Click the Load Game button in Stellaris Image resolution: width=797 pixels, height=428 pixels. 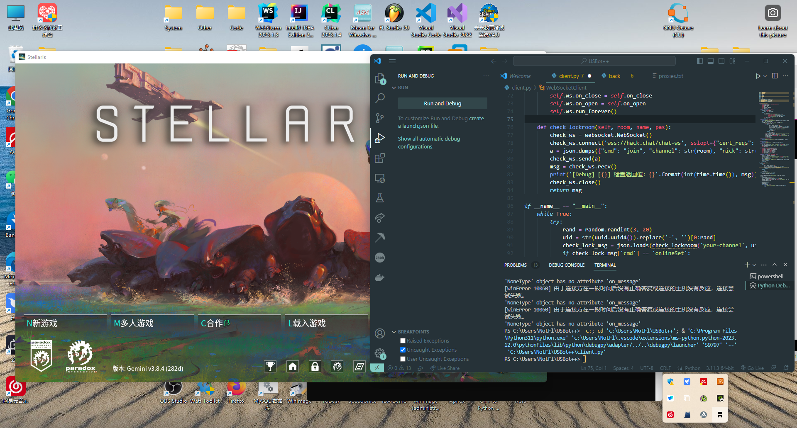pyautogui.click(x=326, y=323)
